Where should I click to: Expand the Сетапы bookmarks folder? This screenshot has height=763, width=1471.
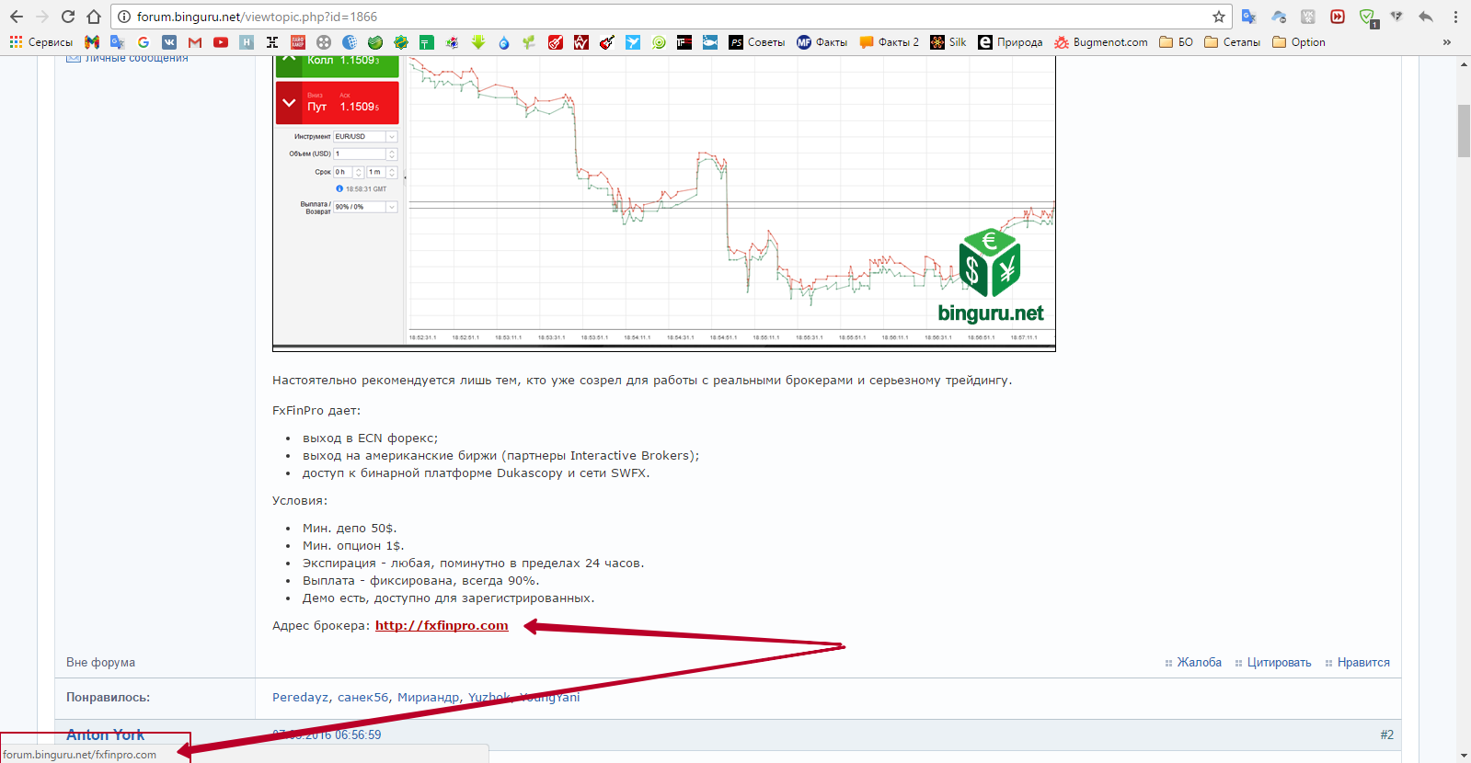click(x=1233, y=42)
